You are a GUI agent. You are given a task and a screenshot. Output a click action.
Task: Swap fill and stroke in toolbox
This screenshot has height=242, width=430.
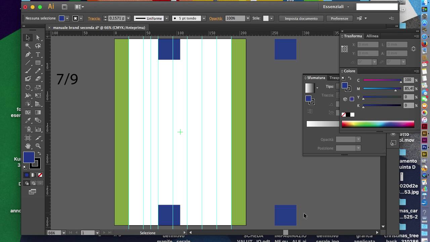[39, 154]
